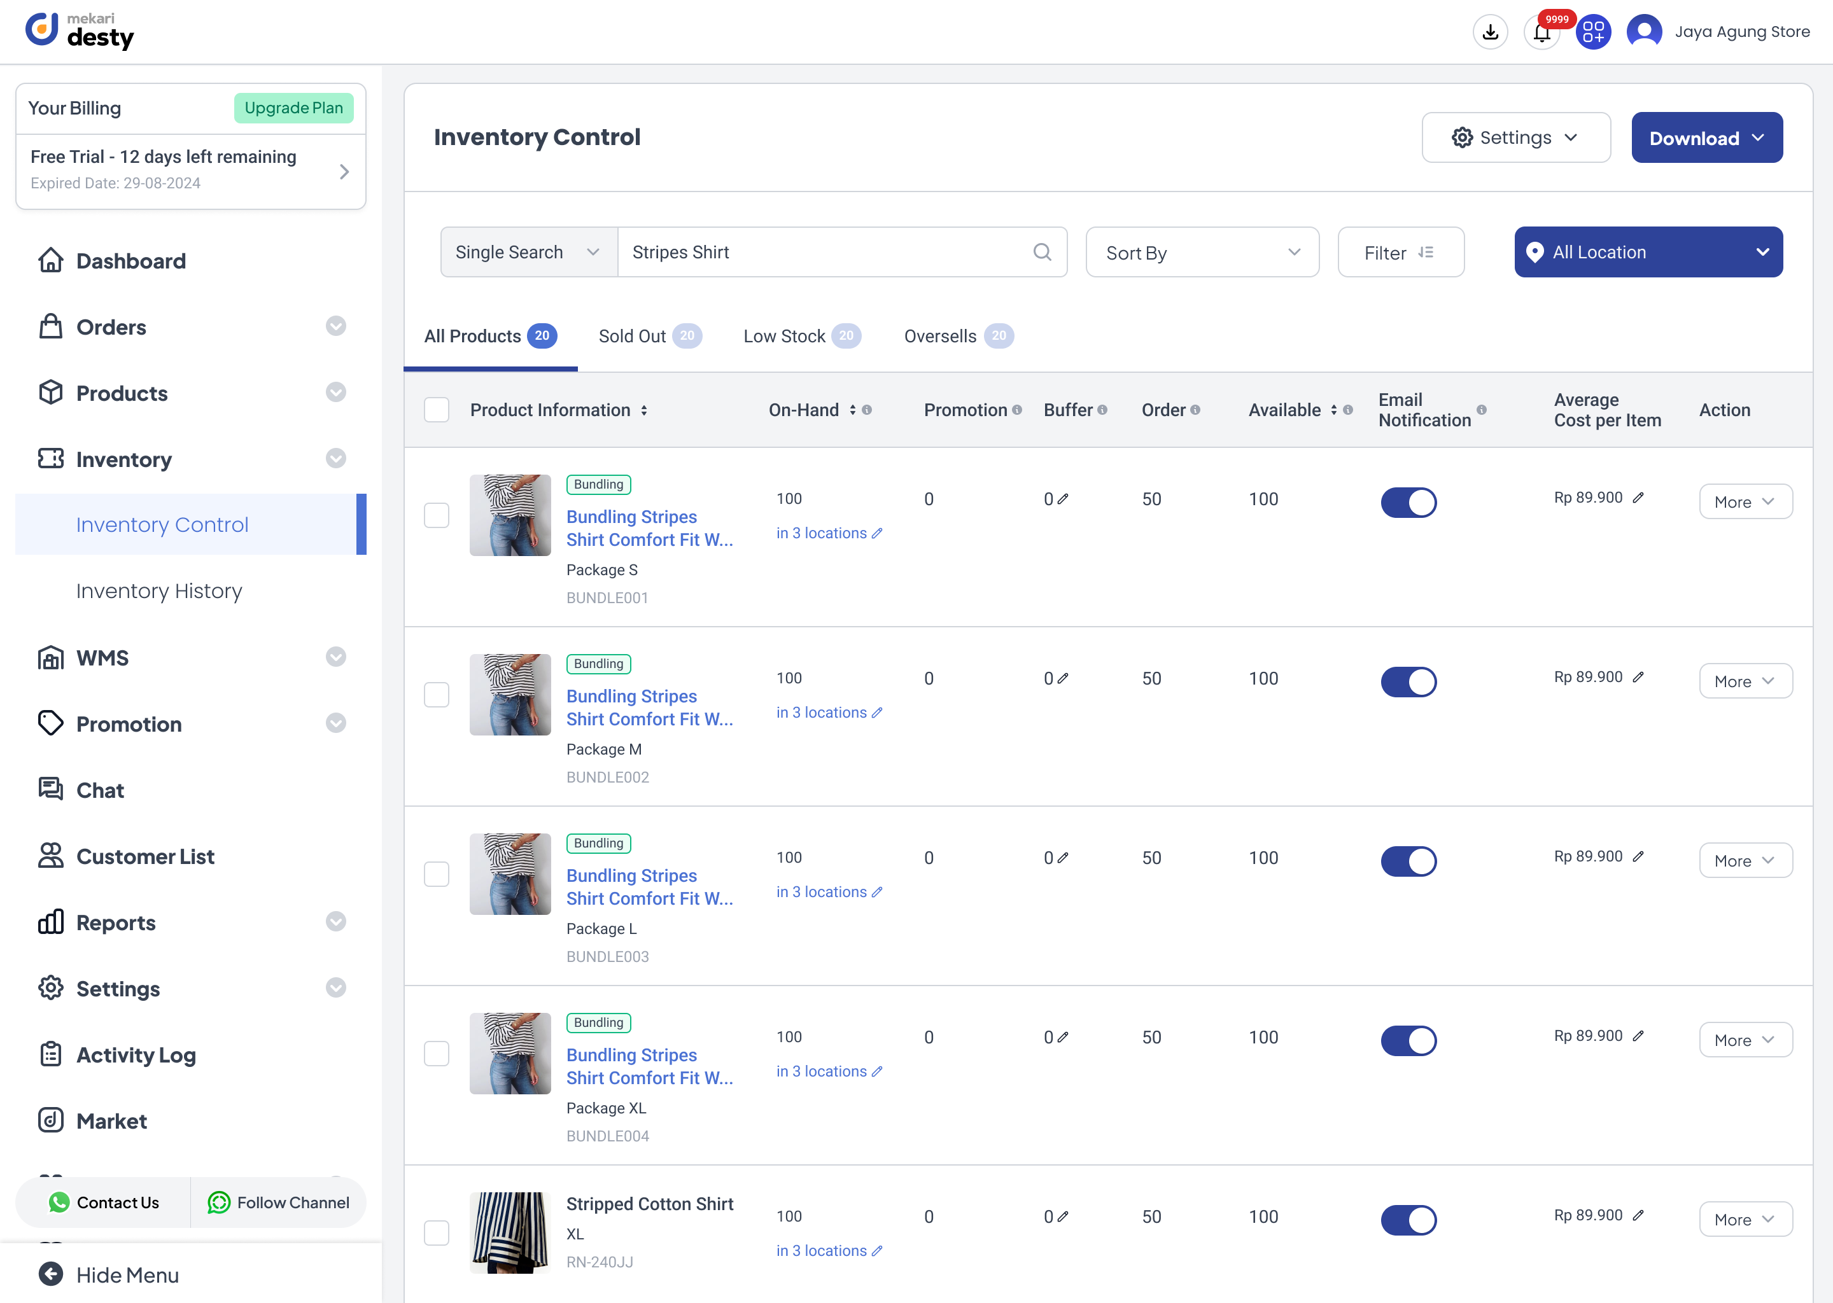This screenshot has height=1303, width=1833.
Task: Click the Stripes Shirt search field
Action: point(827,252)
